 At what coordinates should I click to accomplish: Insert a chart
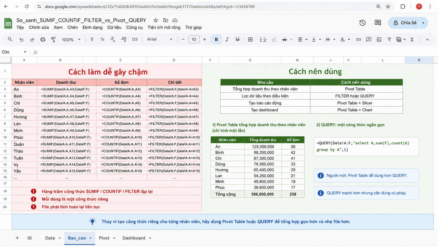[x=379, y=39]
